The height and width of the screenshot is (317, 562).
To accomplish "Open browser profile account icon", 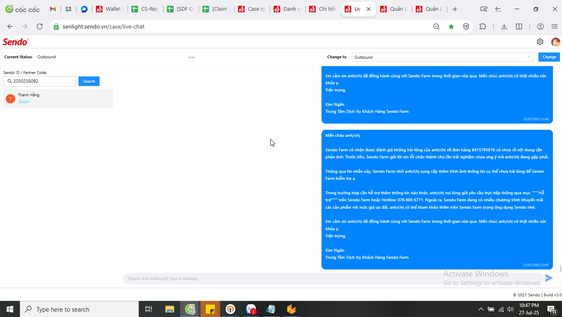I will pyautogui.click(x=541, y=26).
